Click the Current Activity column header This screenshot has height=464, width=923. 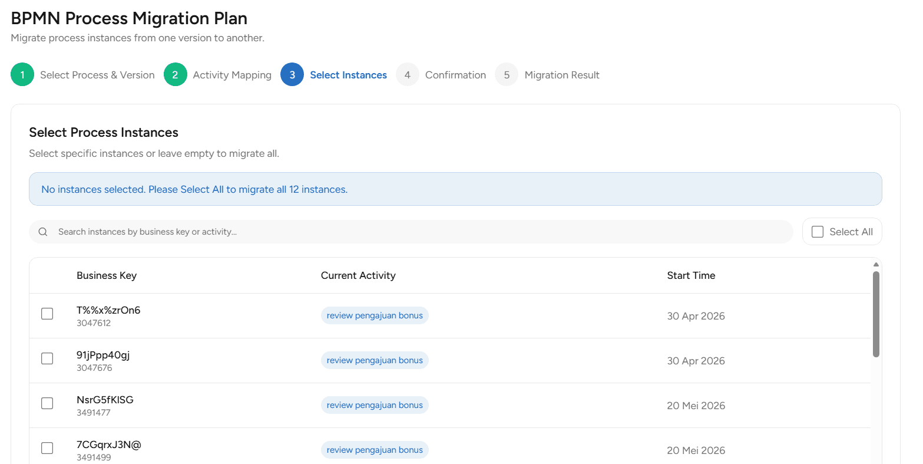point(358,275)
